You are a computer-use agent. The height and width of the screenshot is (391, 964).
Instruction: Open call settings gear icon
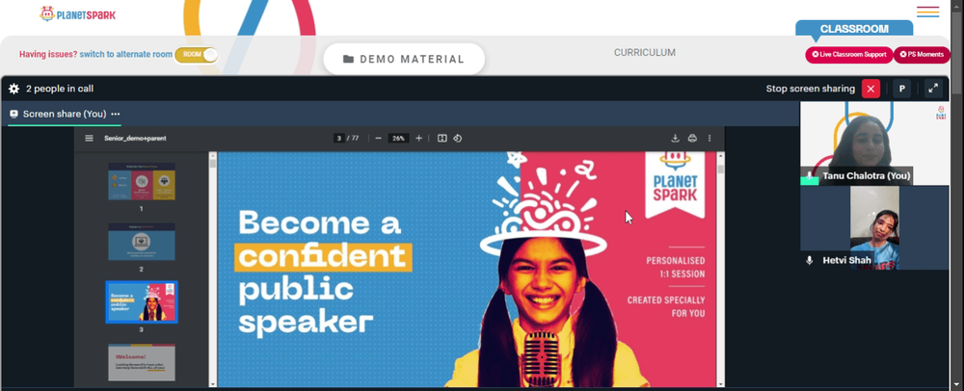[x=13, y=89]
